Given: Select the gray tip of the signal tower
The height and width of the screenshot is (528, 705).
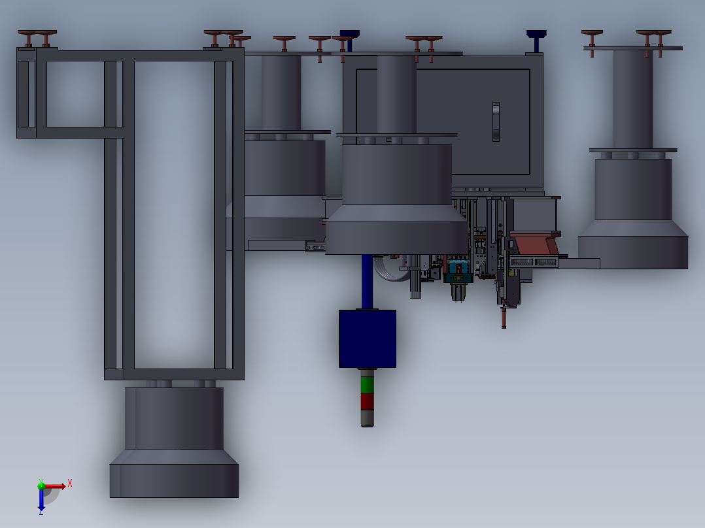Looking at the screenshot, I should pyautogui.click(x=368, y=418).
